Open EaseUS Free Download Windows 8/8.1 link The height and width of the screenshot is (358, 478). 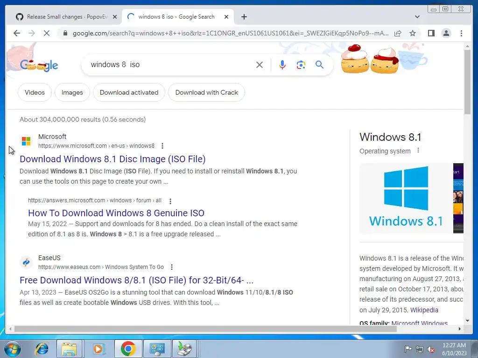137,280
